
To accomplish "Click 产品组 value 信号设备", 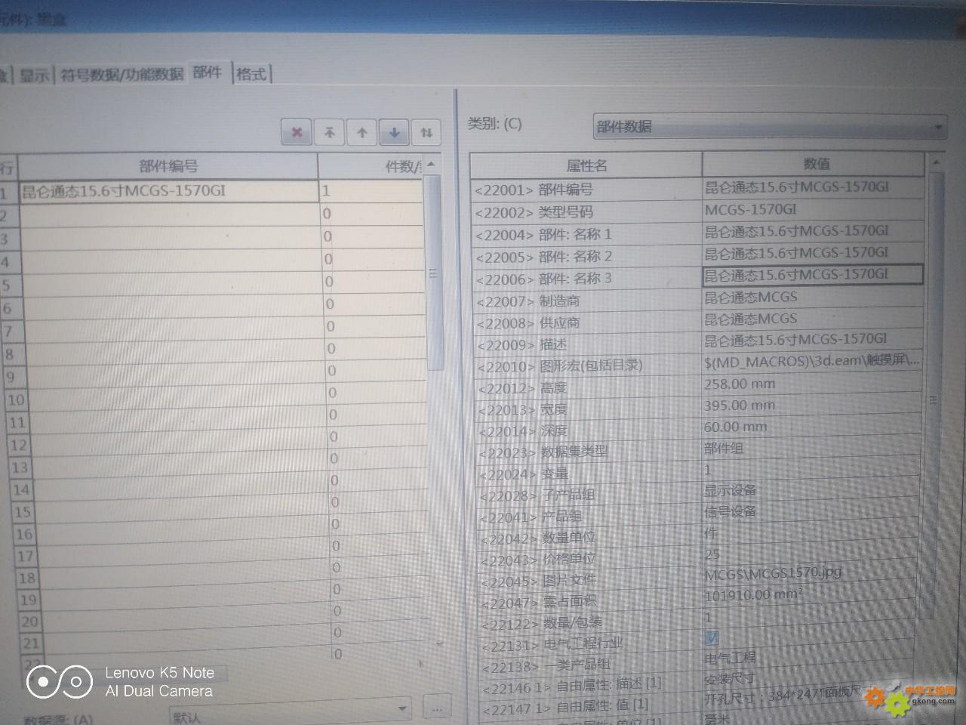I will (812, 512).
